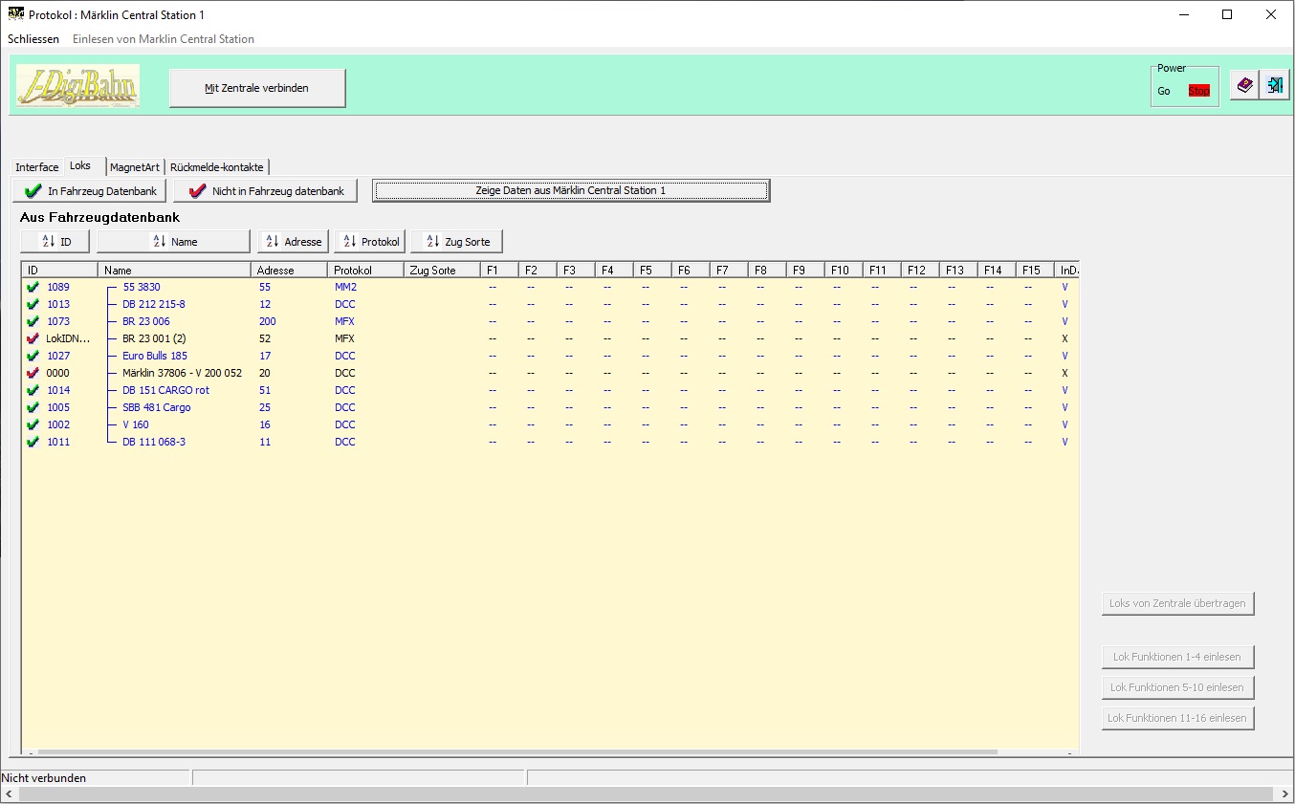This screenshot has width=1295, height=804.
Task: Click the Nicht verbunden status text
Action: click(44, 778)
